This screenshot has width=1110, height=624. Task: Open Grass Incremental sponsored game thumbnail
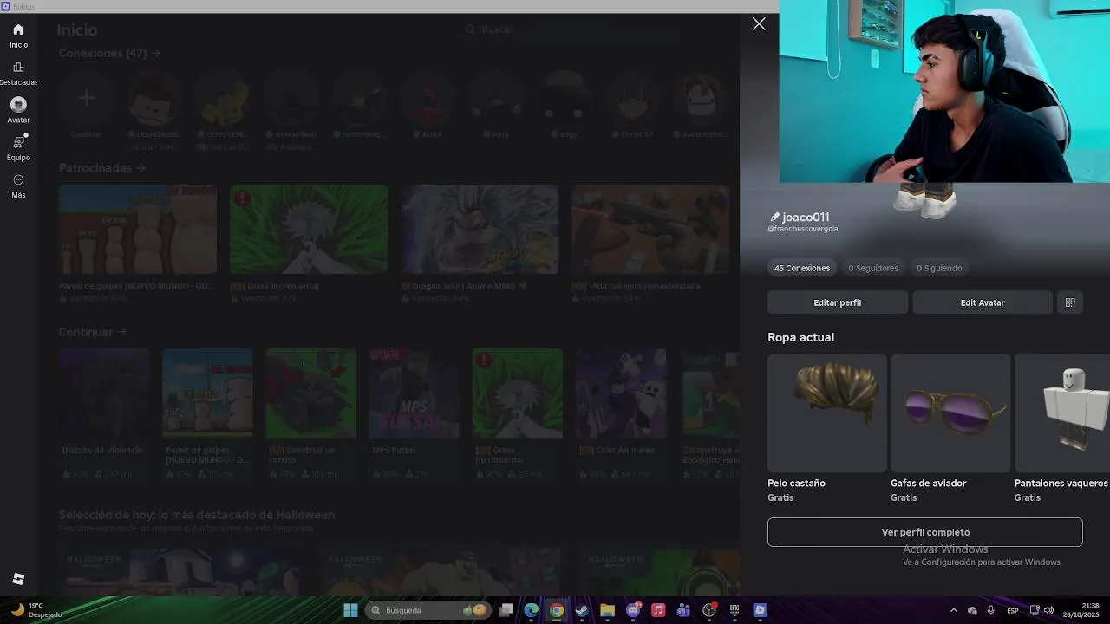click(x=309, y=230)
